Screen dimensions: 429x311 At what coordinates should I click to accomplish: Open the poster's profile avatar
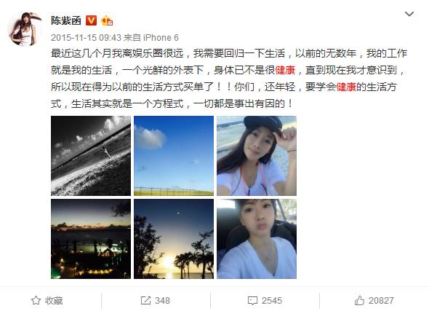(25, 29)
